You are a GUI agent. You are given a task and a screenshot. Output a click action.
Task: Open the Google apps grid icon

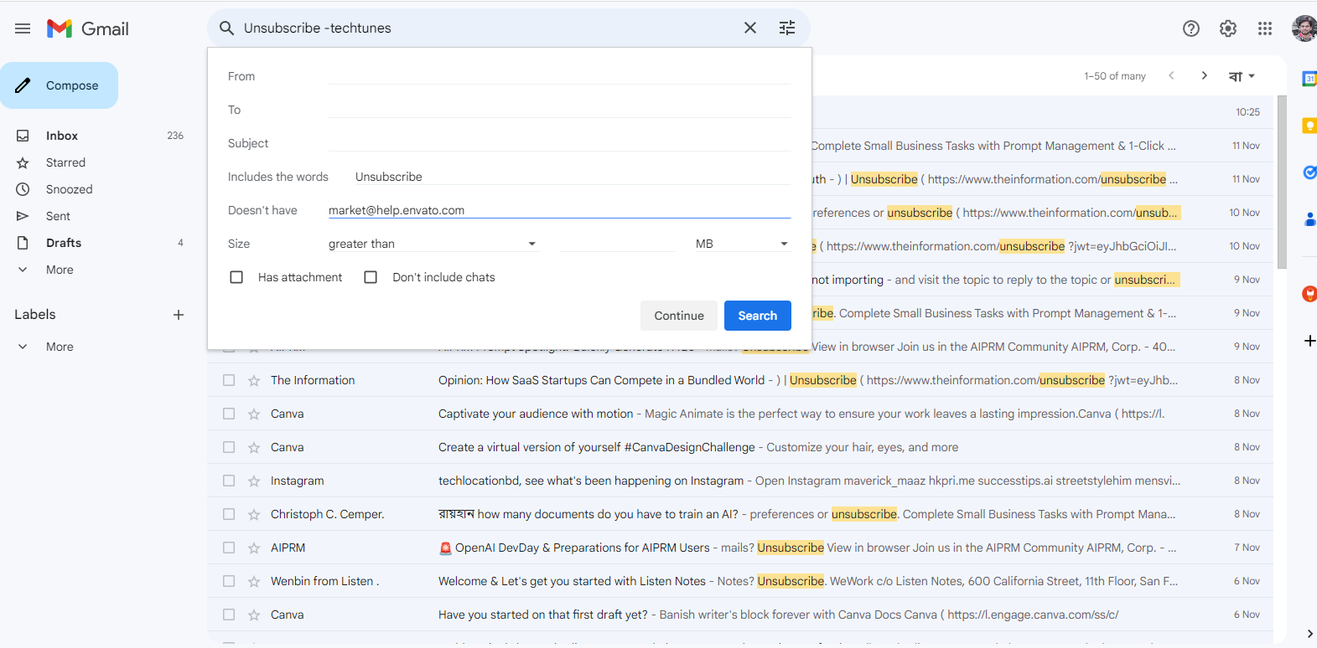click(1264, 28)
